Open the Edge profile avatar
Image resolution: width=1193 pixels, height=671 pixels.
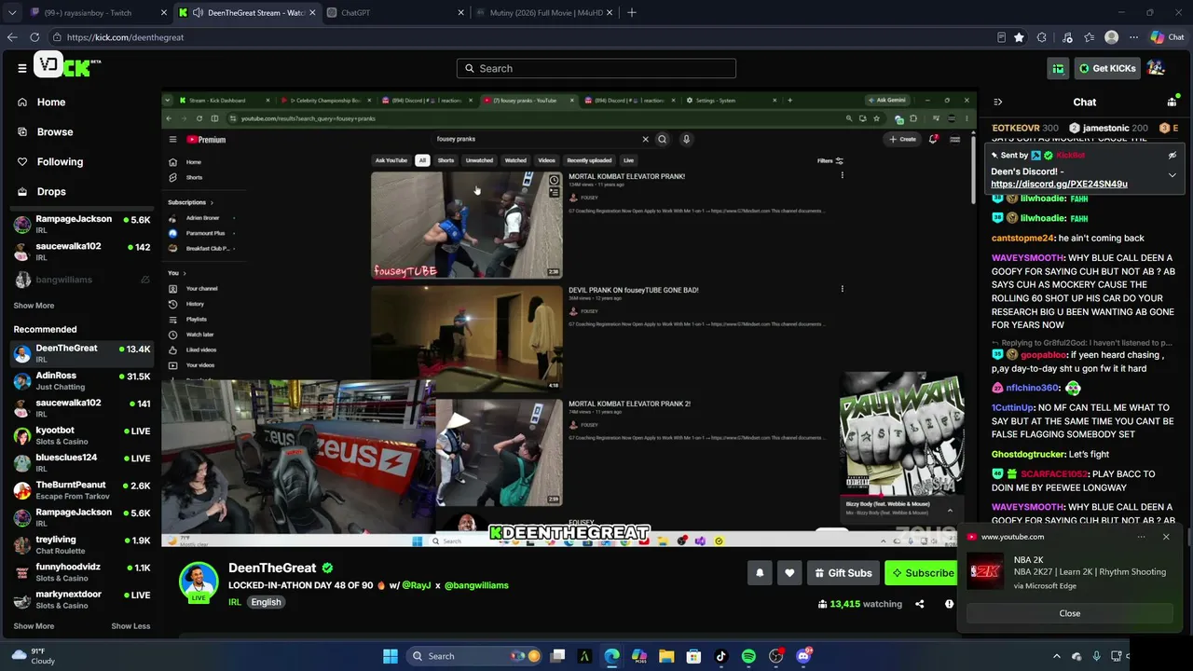1111,37
